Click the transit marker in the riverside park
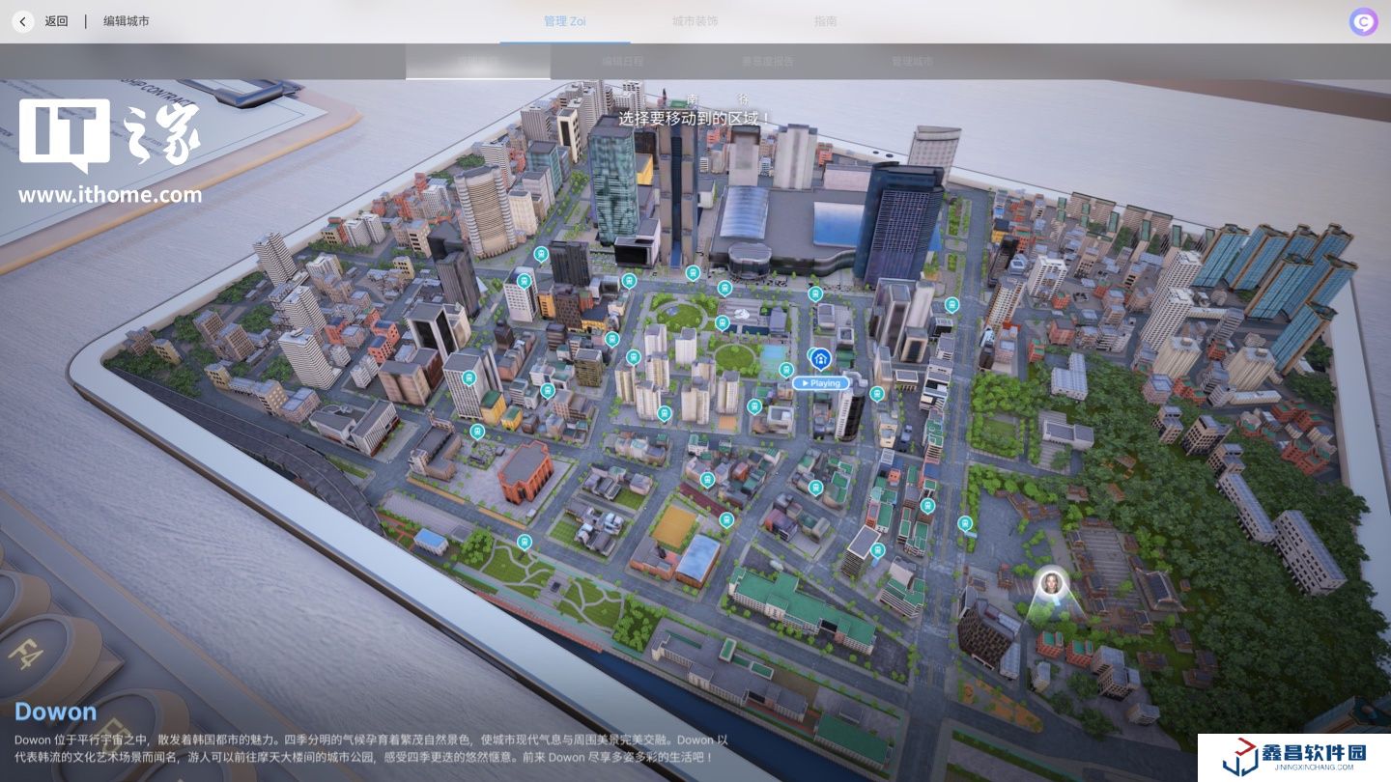 coord(524,543)
